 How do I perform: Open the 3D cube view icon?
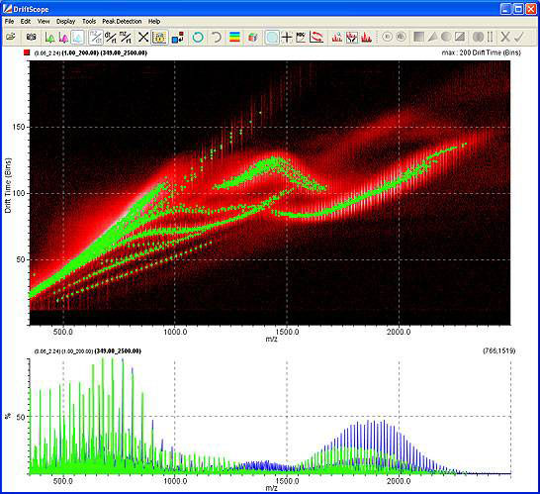253,37
